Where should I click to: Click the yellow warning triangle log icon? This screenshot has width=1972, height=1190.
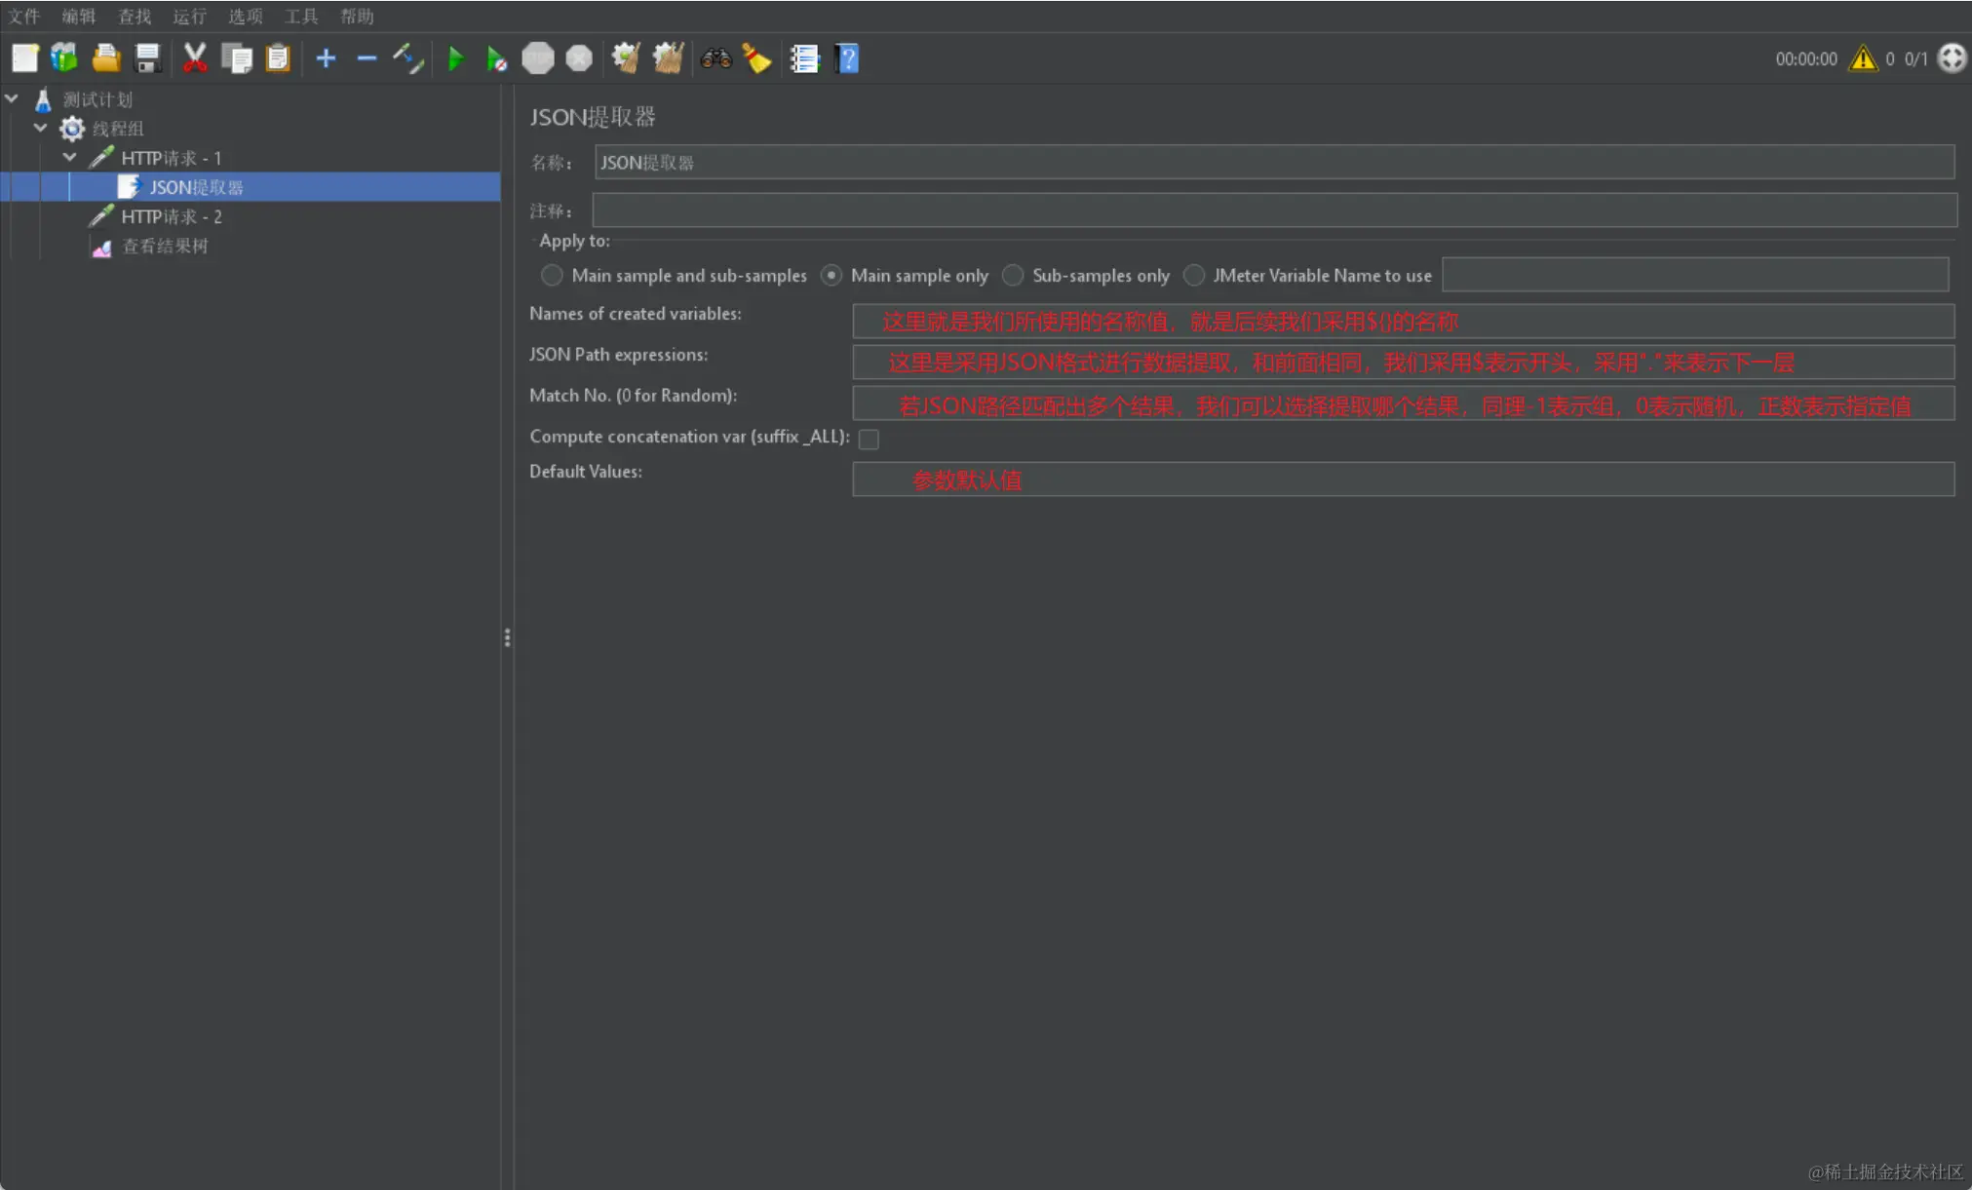pyautogui.click(x=1862, y=59)
